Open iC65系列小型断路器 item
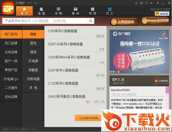Image resolution: width=172 pixels, height=132 pixels. (x=76, y=32)
